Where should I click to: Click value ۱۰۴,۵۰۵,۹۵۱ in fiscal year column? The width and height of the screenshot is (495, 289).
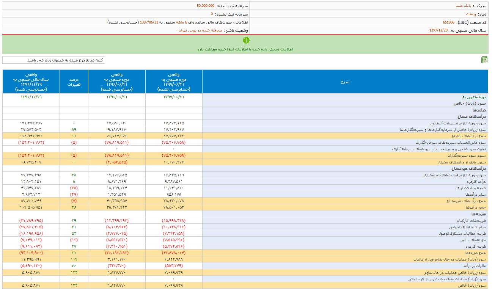[31, 207]
